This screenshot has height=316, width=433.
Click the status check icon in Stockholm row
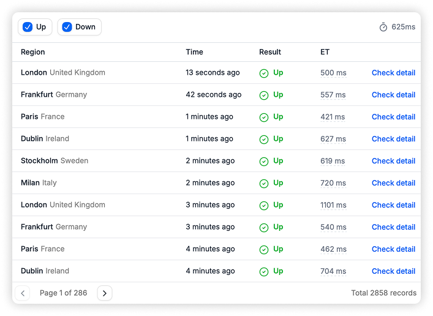click(x=264, y=161)
